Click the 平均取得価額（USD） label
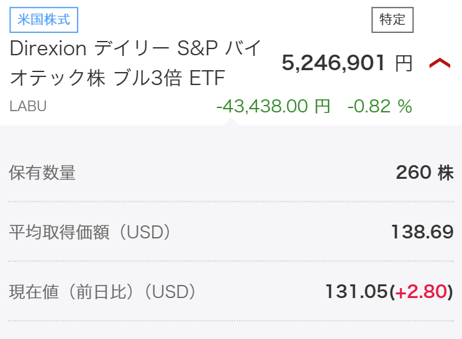This screenshot has width=462, height=339. click(x=89, y=232)
